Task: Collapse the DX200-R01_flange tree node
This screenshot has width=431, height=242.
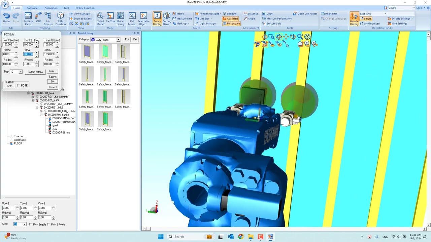Action: click(x=41, y=115)
